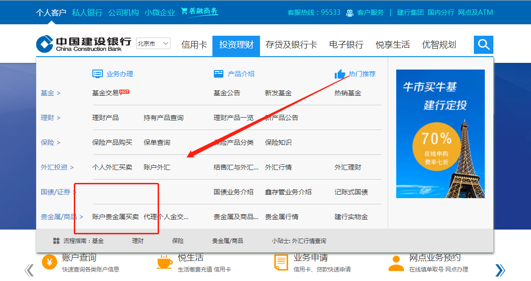Click the customer service robot icon

(350, 13)
